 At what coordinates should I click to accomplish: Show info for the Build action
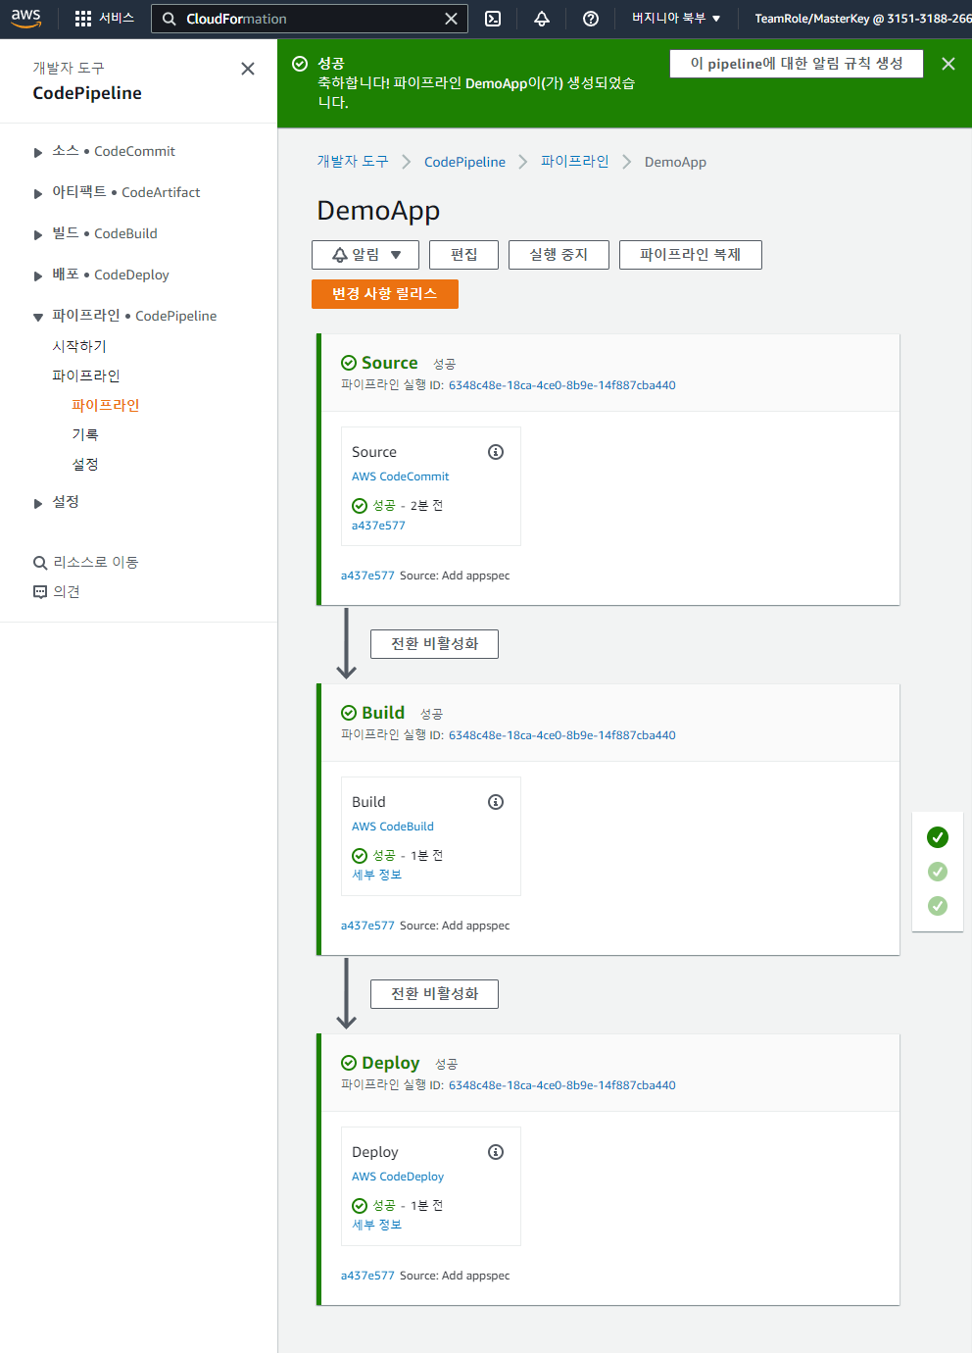496,802
